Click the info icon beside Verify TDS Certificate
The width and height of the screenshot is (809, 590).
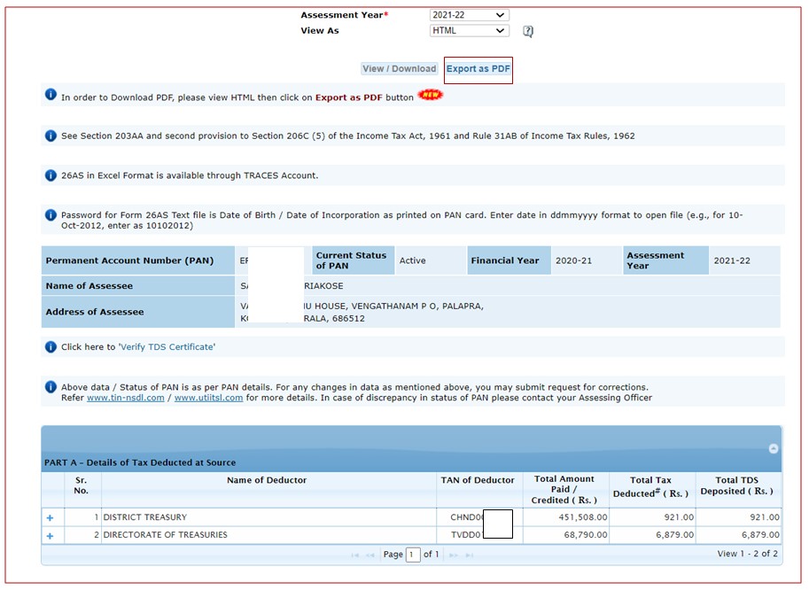click(x=51, y=347)
